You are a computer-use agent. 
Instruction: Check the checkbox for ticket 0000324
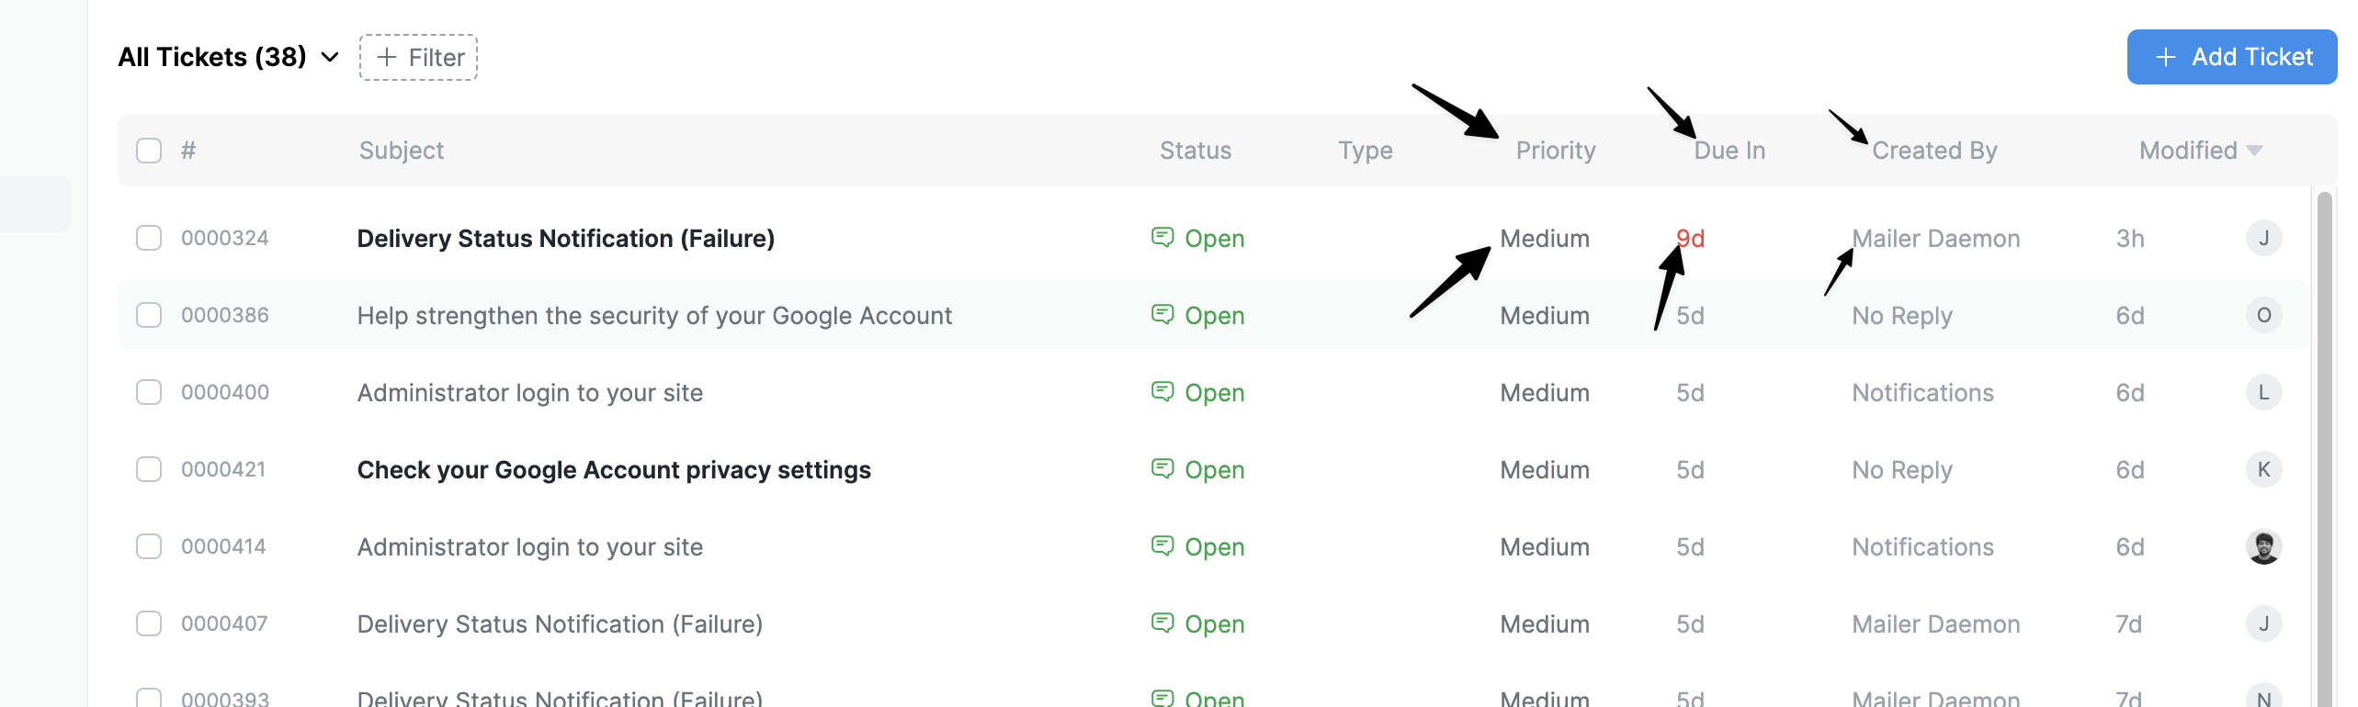tap(149, 238)
